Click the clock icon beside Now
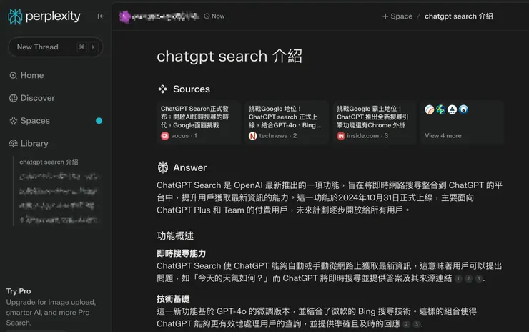529x332 pixels. [207, 16]
